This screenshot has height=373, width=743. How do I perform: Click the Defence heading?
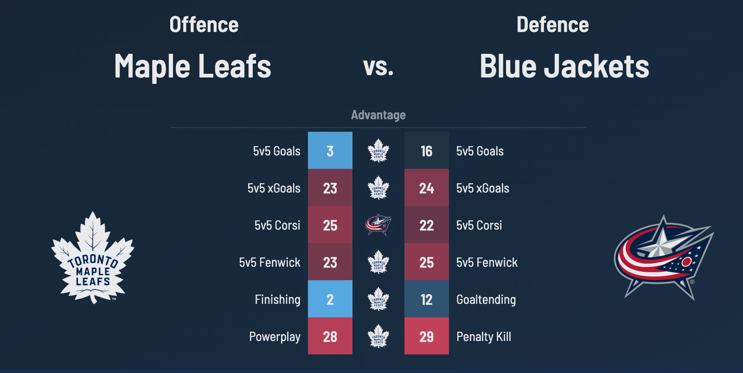pyautogui.click(x=553, y=25)
